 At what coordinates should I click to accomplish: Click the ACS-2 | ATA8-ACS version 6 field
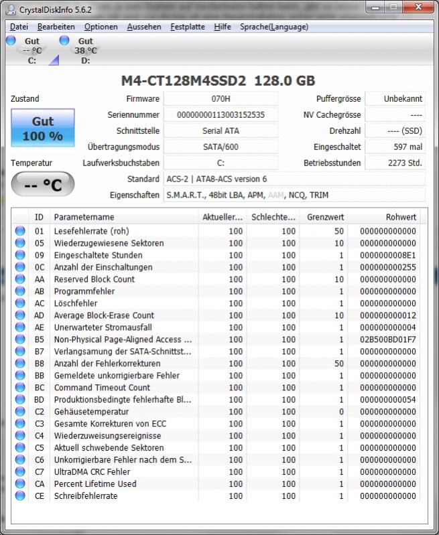point(294,179)
